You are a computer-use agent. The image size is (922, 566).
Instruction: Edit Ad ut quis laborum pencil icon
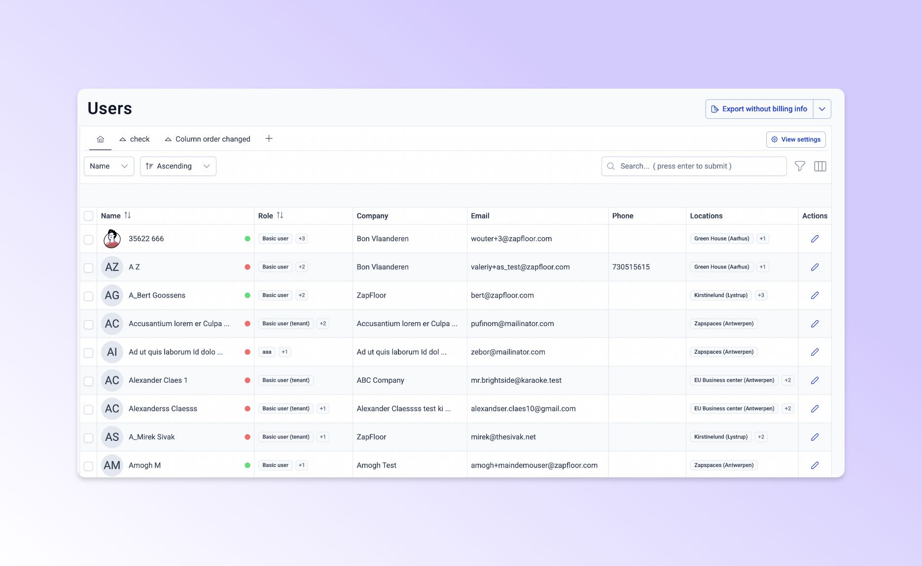click(x=815, y=352)
